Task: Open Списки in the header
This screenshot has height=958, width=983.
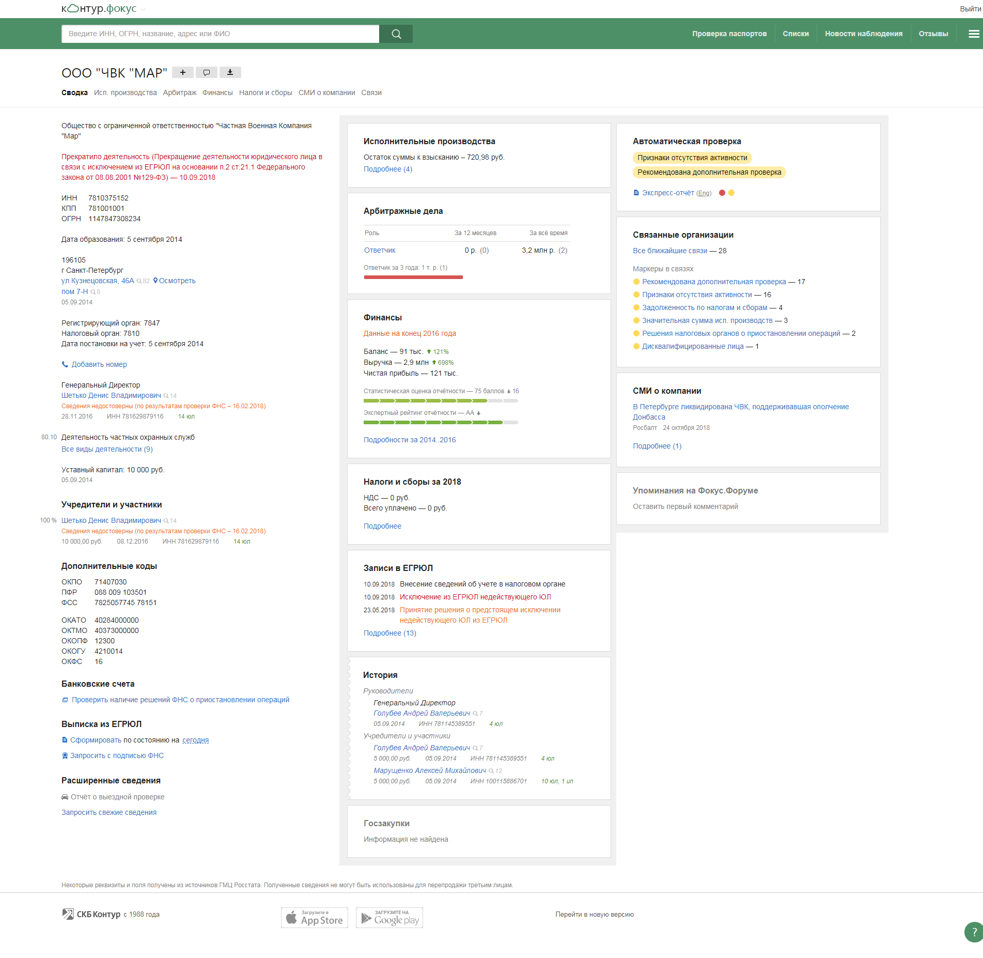Action: [795, 34]
